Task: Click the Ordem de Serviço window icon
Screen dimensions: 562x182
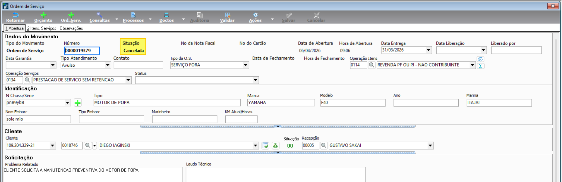Action: [x=5, y=6]
